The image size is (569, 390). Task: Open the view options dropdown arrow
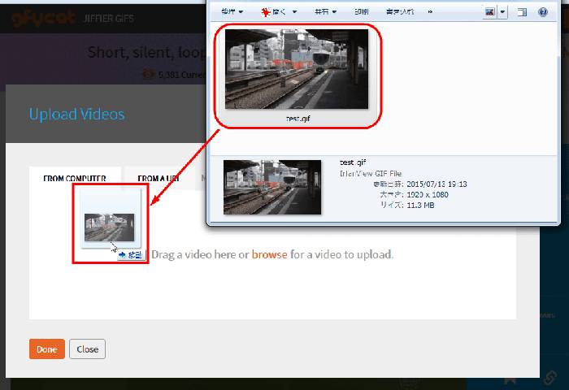pyautogui.click(x=502, y=12)
